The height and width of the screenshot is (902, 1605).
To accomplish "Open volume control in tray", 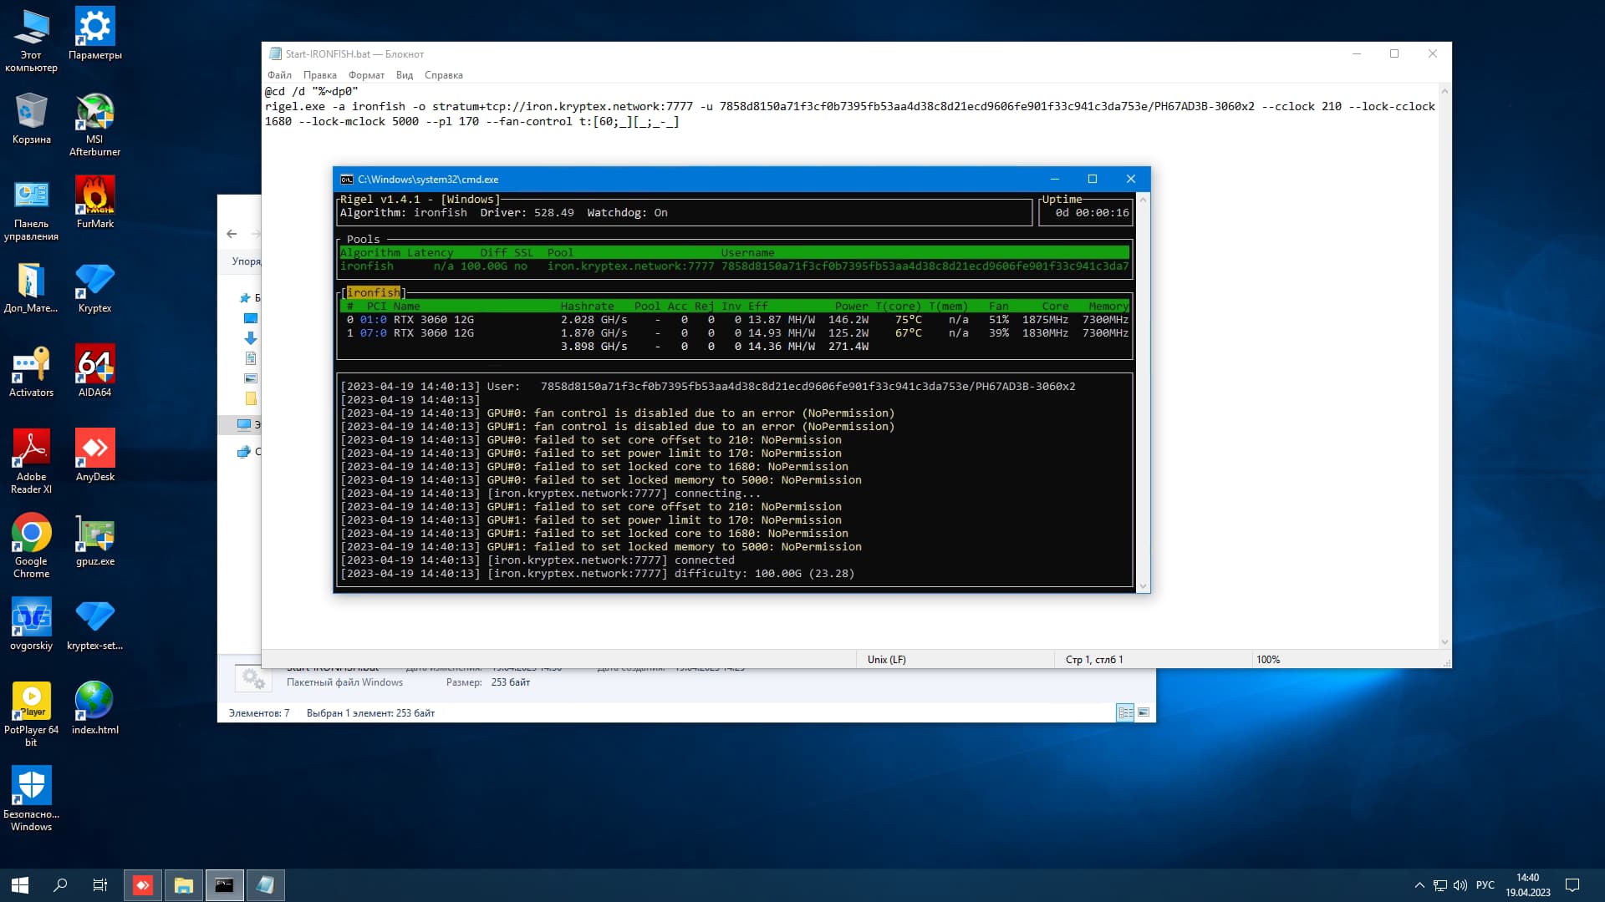I will [x=1460, y=885].
